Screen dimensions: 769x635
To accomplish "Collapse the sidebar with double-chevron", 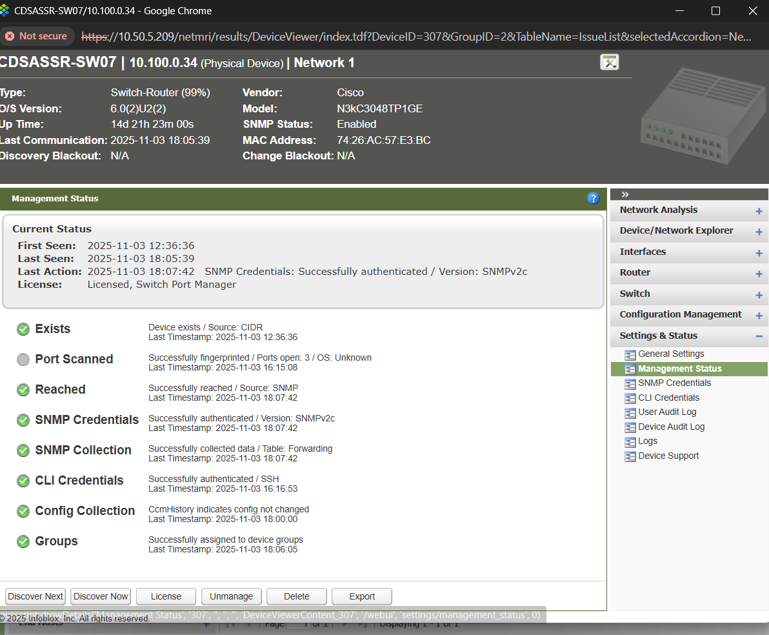I will [624, 194].
